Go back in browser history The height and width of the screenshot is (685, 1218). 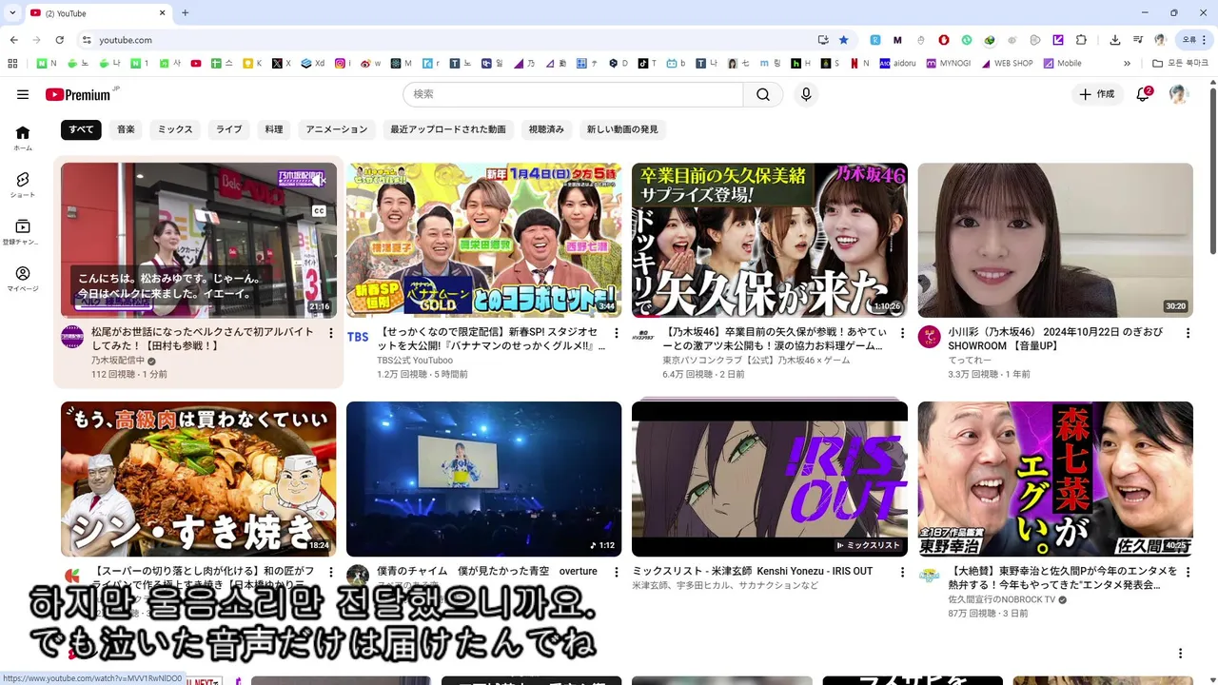pos(13,40)
